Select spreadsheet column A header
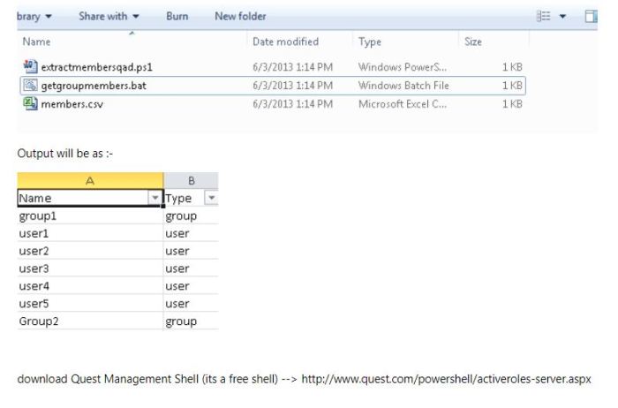The width and height of the screenshot is (618, 408). pyautogui.click(x=90, y=180)
